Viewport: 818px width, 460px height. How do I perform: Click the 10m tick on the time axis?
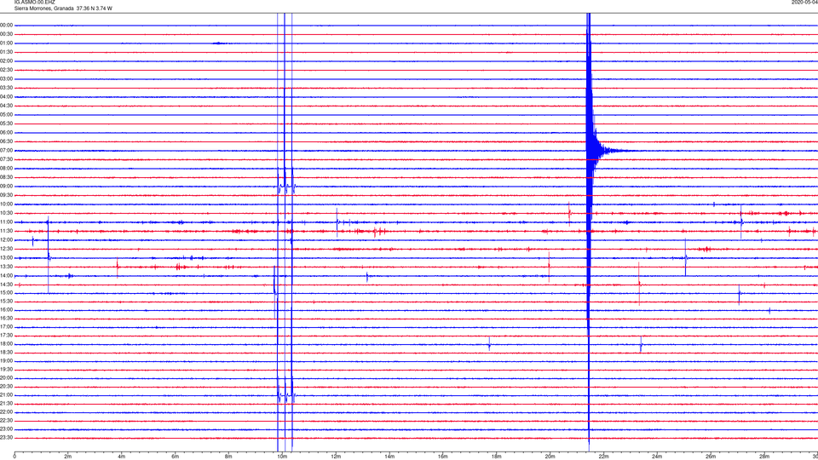point(282,457)
